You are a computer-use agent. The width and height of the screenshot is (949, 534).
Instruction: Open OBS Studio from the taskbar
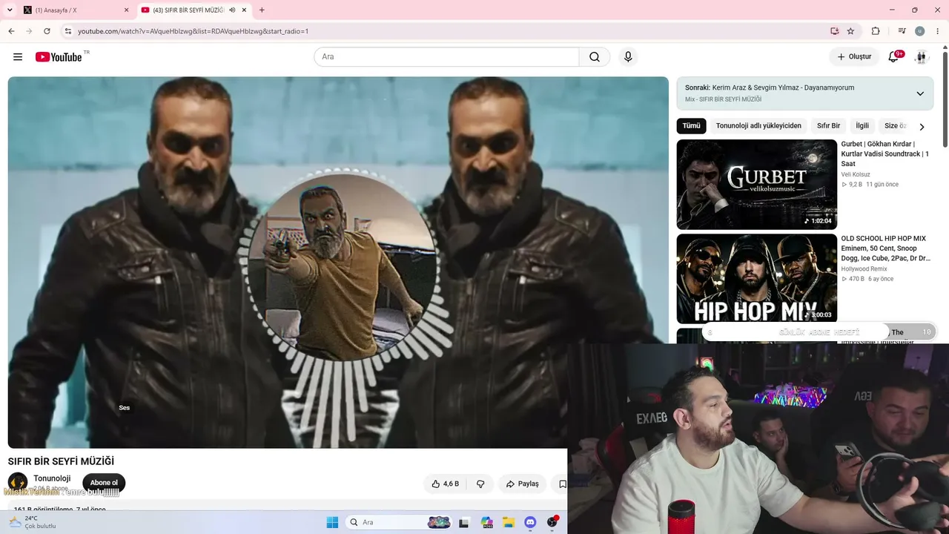pyautogui.click(x=552, y=522)
